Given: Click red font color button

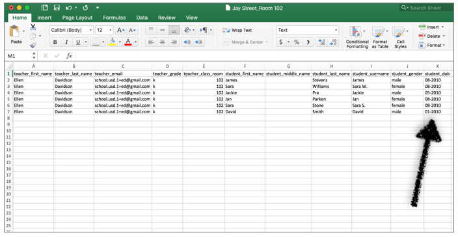Looking at the screenshot, I should coord(128,42).
